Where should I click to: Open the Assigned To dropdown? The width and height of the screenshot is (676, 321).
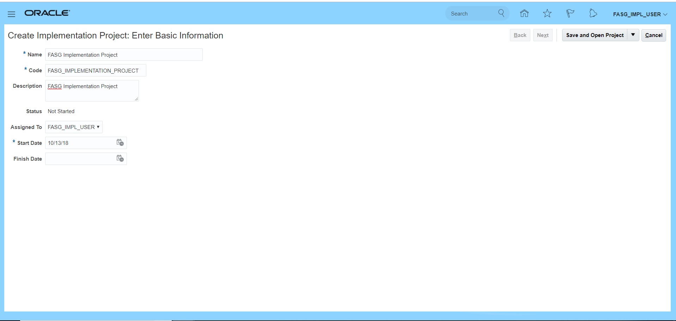tap(74, 127)
